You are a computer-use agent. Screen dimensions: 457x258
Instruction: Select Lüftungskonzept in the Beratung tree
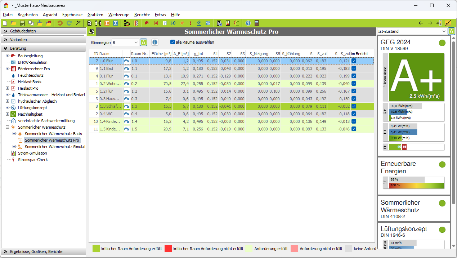point(32,108)
